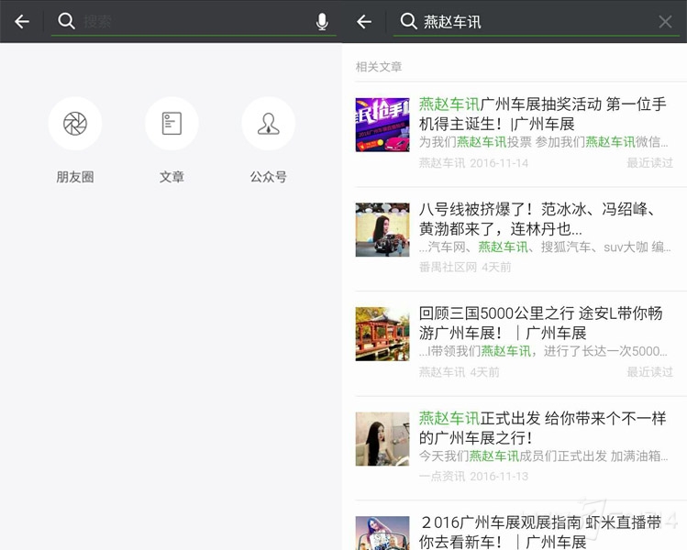Tap the microphone voice search icon
687x550 pixels.
tap(322, 21)
